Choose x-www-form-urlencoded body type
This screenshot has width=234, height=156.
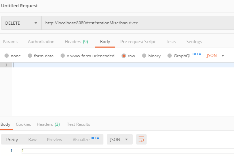coord(63,56)
